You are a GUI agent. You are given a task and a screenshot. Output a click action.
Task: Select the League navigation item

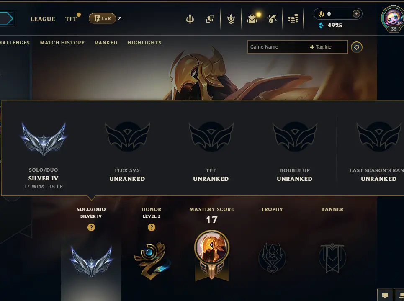click(x=43, y=19)
